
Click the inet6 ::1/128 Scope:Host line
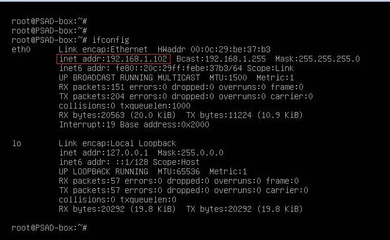point(129,162)
